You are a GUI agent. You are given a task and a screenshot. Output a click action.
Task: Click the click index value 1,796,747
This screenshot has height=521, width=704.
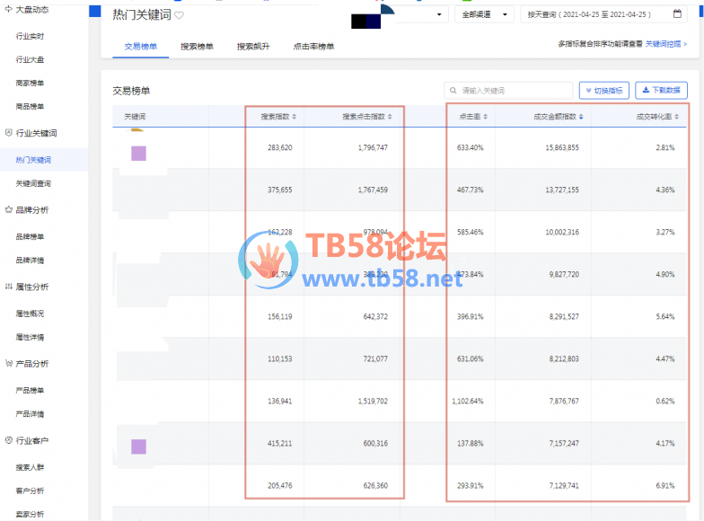coord(373,147)
